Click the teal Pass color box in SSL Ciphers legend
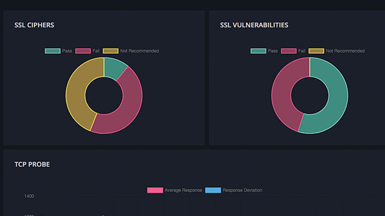The image size is (385, 216). point(52,51)
